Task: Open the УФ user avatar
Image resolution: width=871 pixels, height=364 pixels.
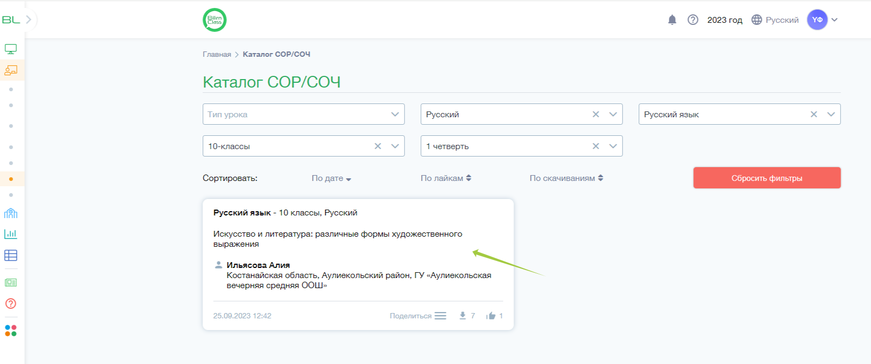Action: click(817, 20)
